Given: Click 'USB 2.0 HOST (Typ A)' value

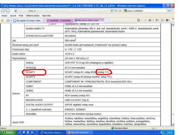Looking at the screenshot, I should point(77,100).
